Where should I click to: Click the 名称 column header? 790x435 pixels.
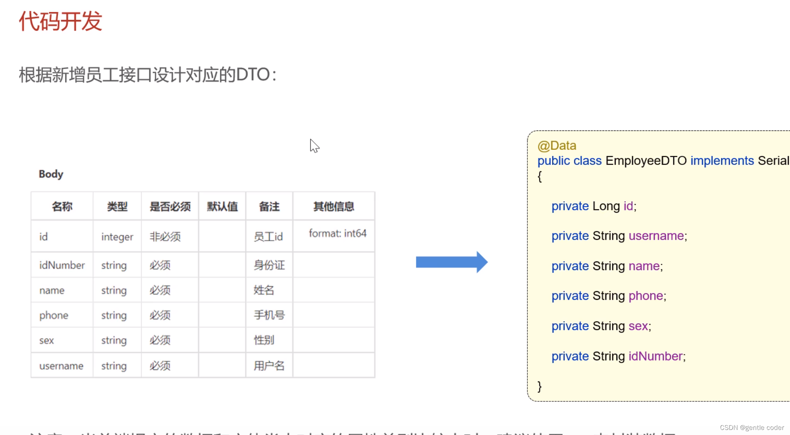[x=62, y=206]
